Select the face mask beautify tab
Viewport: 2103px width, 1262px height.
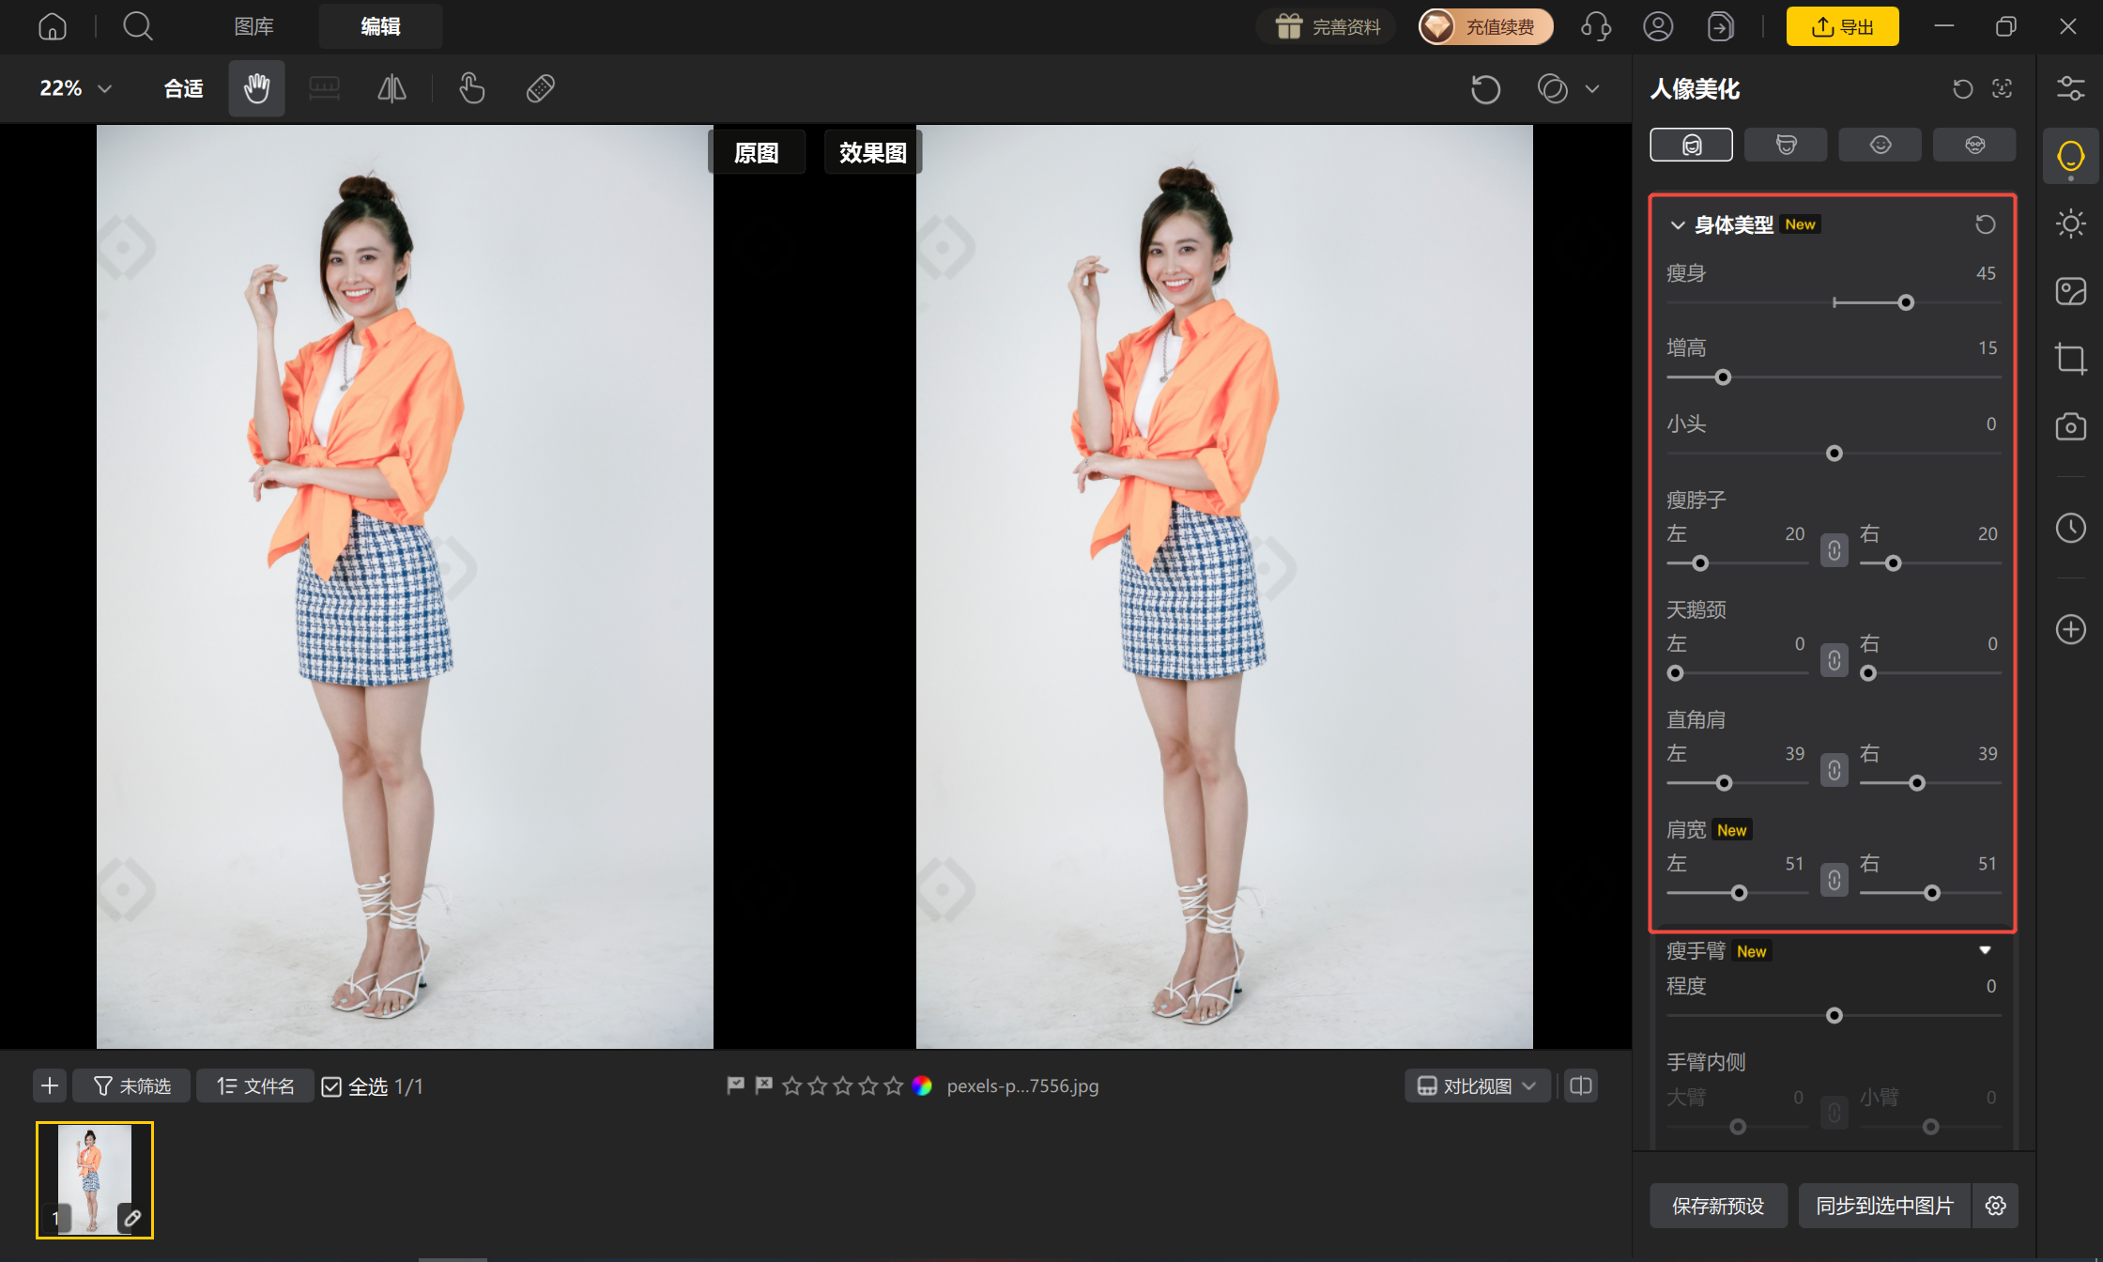click(1786, 145)
